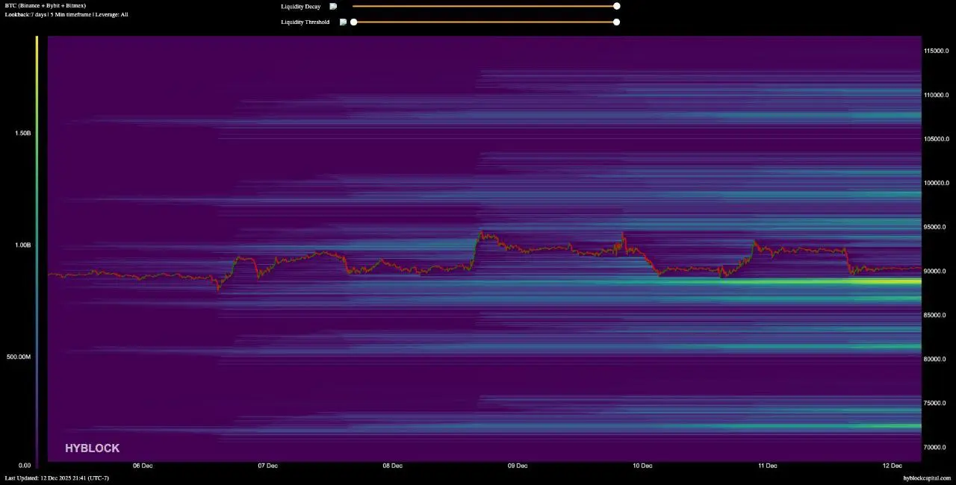The image size is (956, 485).
Task: Click the 1.50B color scale label
Action: pos(22,133)
